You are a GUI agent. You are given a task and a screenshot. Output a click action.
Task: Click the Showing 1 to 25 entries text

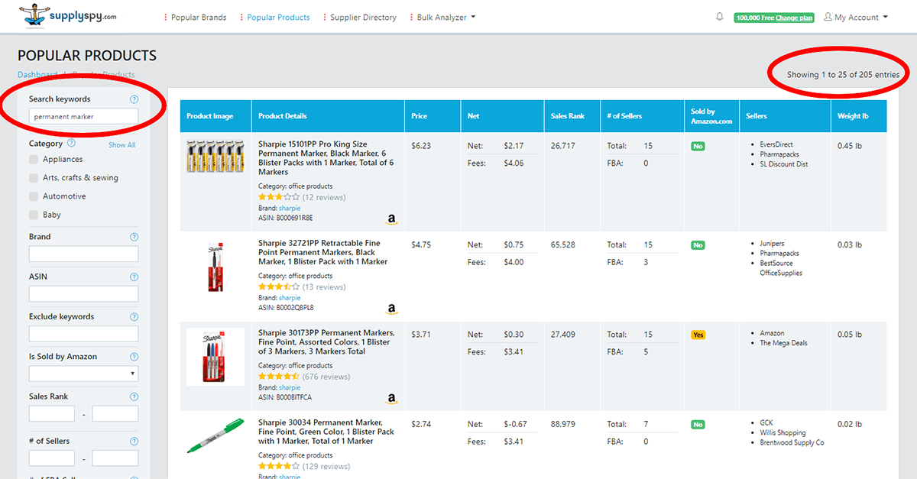844,75
